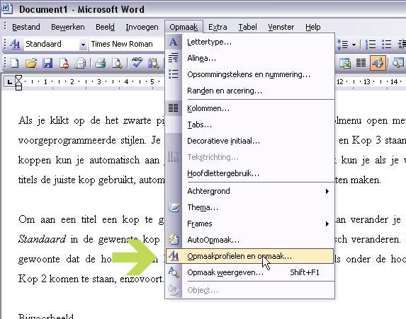Click the Standaard style name field
The height and width of the screenshot is (319, 406).
click(x=52, y=44)
